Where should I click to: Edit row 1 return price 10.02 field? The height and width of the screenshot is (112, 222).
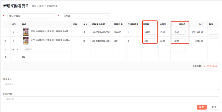pos(179,32)
